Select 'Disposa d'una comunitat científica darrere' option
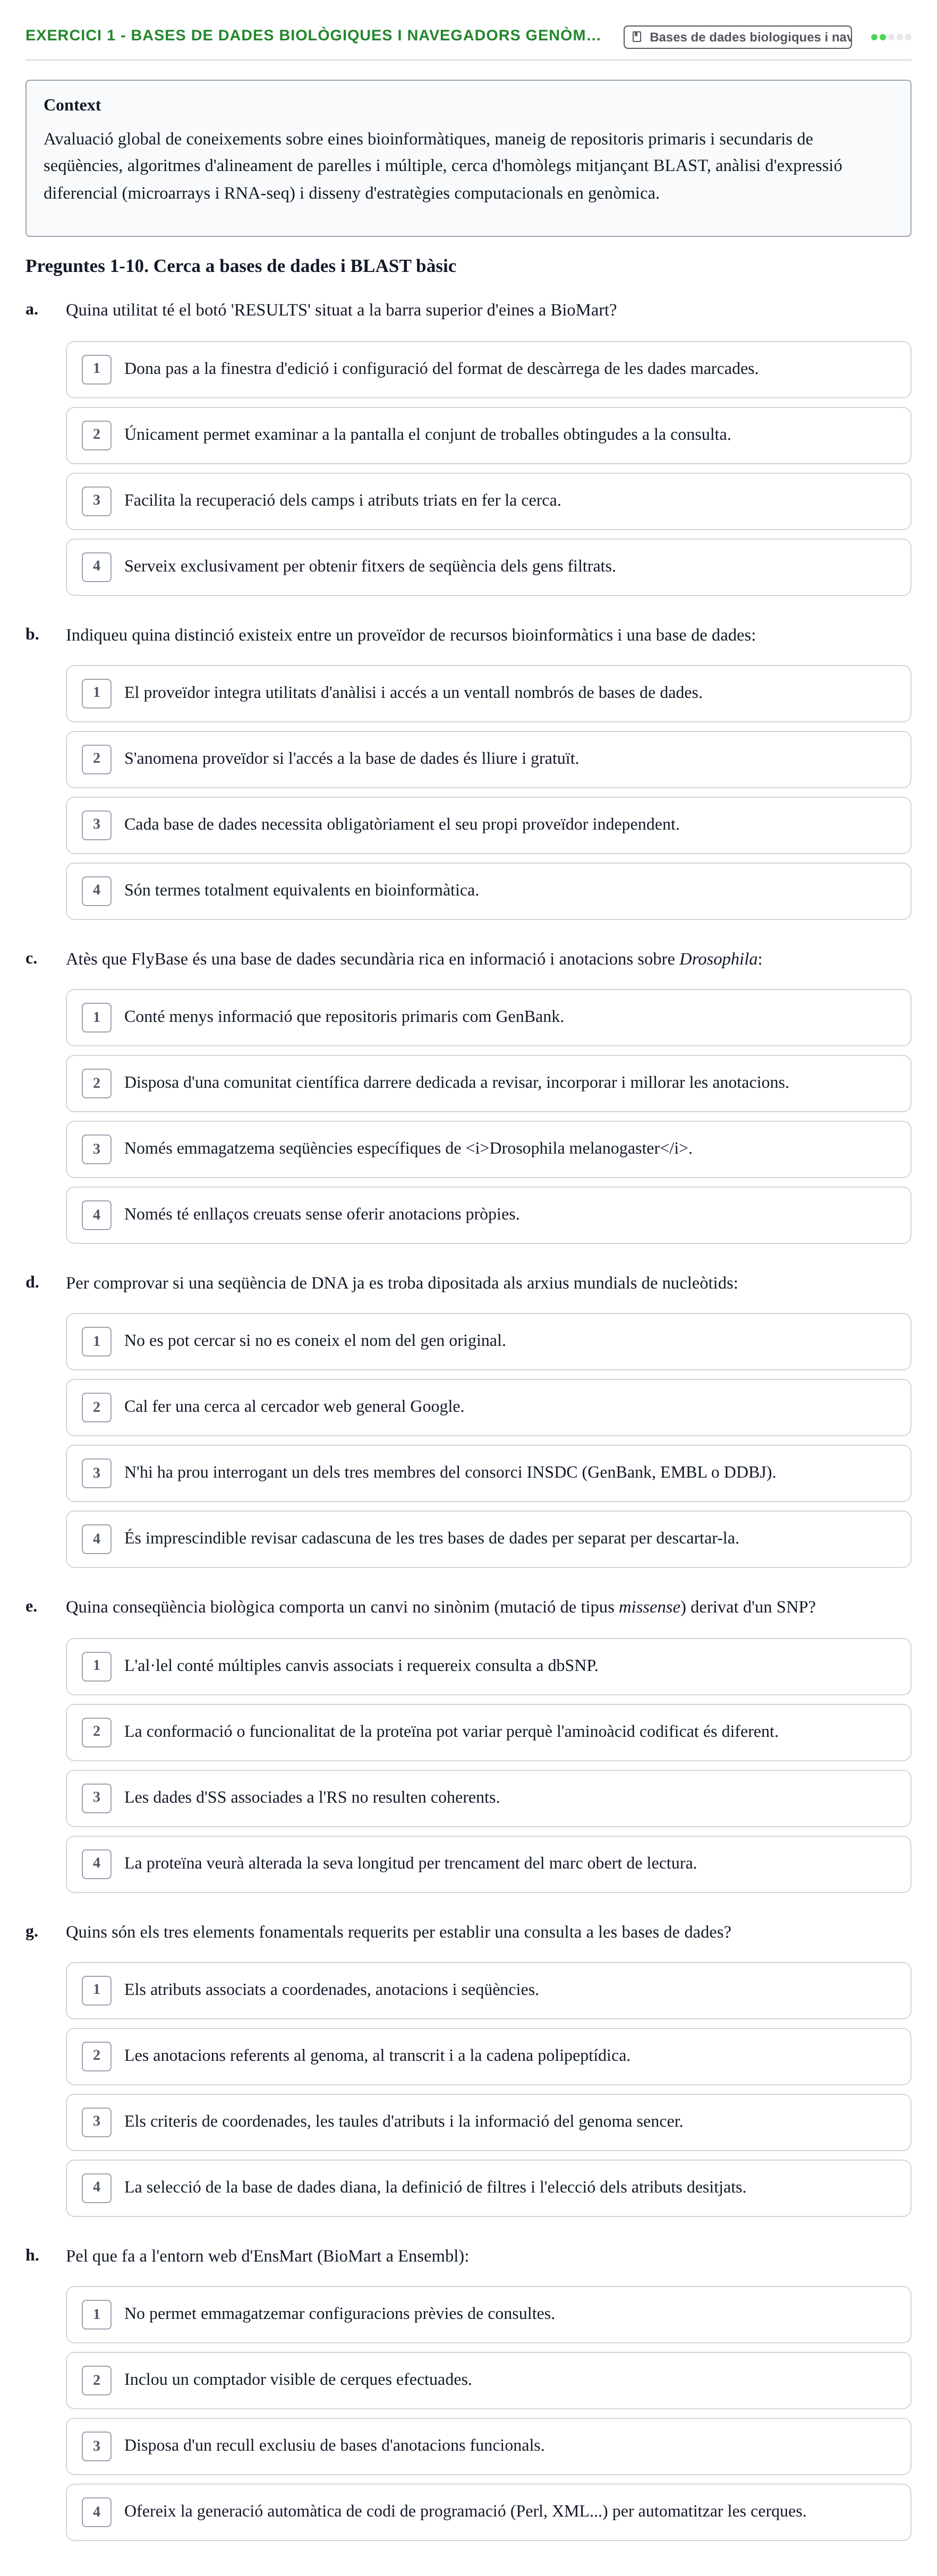The width and height of the screenshot is (937, 2576). tap(488, 1083)
